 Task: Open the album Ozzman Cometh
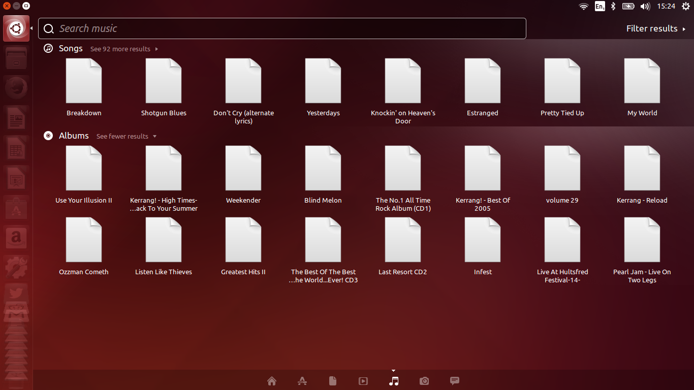pyautogui.click(x=84, y=246)
